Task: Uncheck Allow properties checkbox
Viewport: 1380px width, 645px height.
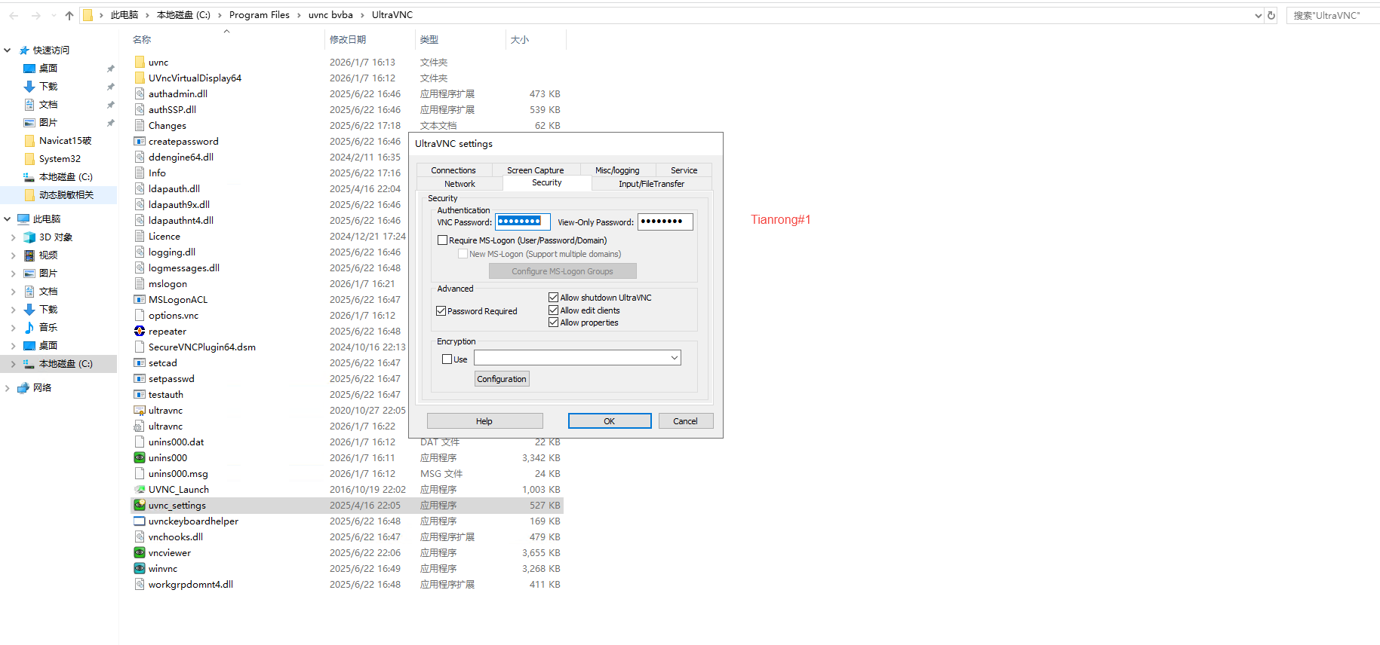Action: [x=554, y=322]
